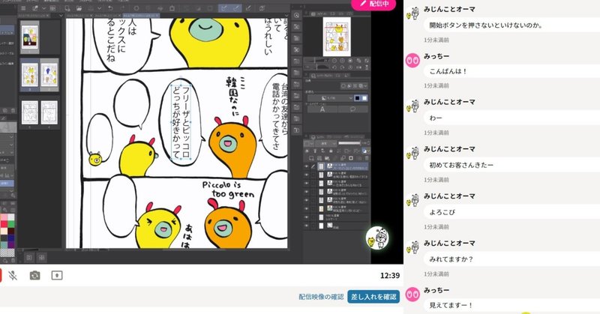Click the open-folder icon in the command bar
Screen dimensions: 600x314
tap(79, 8)
